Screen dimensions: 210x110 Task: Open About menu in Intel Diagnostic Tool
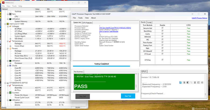(93, 18)
